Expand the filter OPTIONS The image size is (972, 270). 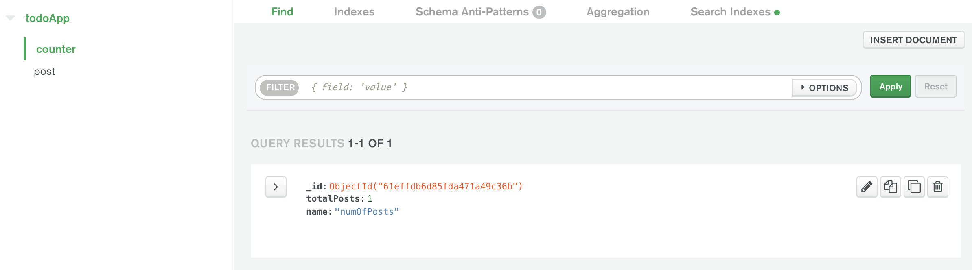click(825, 88)
